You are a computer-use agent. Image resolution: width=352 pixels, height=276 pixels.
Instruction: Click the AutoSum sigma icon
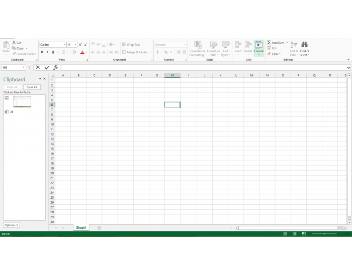point(269,43)
